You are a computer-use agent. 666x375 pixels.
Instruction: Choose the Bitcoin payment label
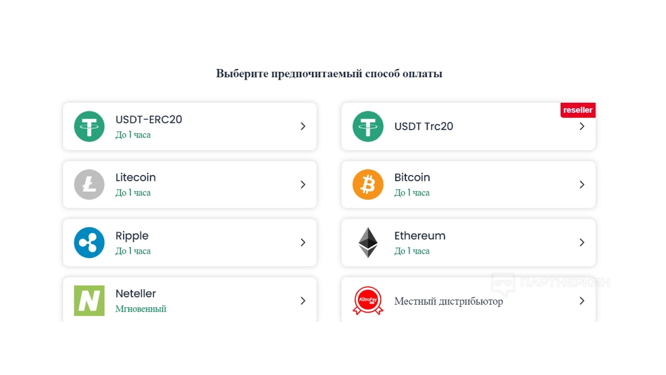[412, 177]
